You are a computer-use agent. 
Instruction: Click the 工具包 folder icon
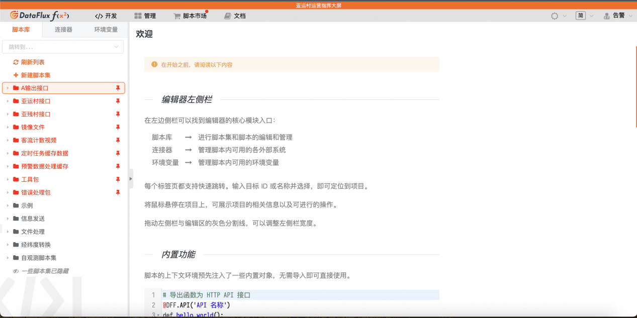(16, 179)
